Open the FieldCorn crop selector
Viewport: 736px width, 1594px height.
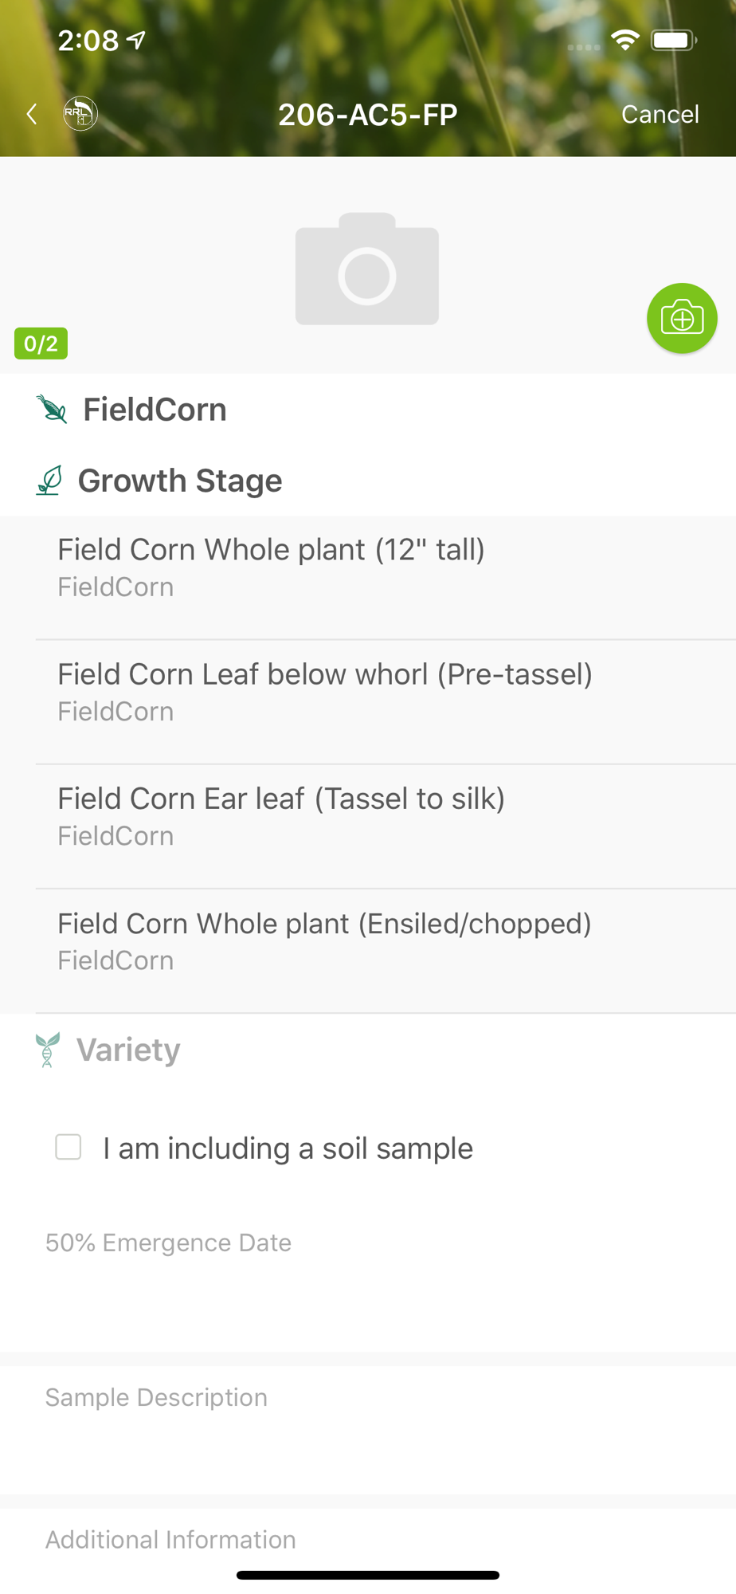click(155, 410)
